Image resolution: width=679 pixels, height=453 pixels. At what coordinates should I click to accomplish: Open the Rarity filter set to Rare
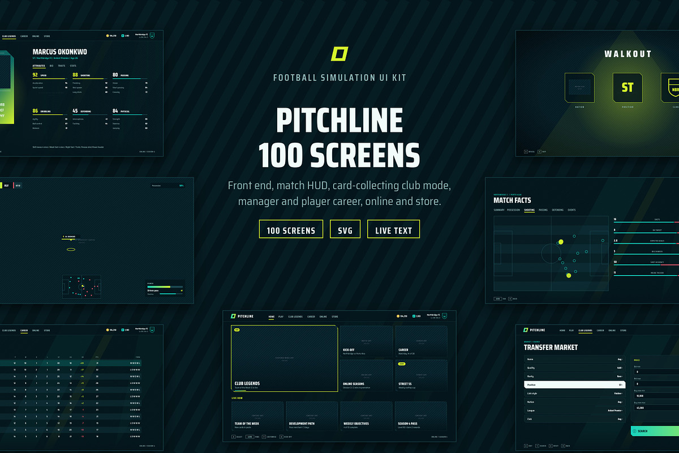[x=574, y=376]
